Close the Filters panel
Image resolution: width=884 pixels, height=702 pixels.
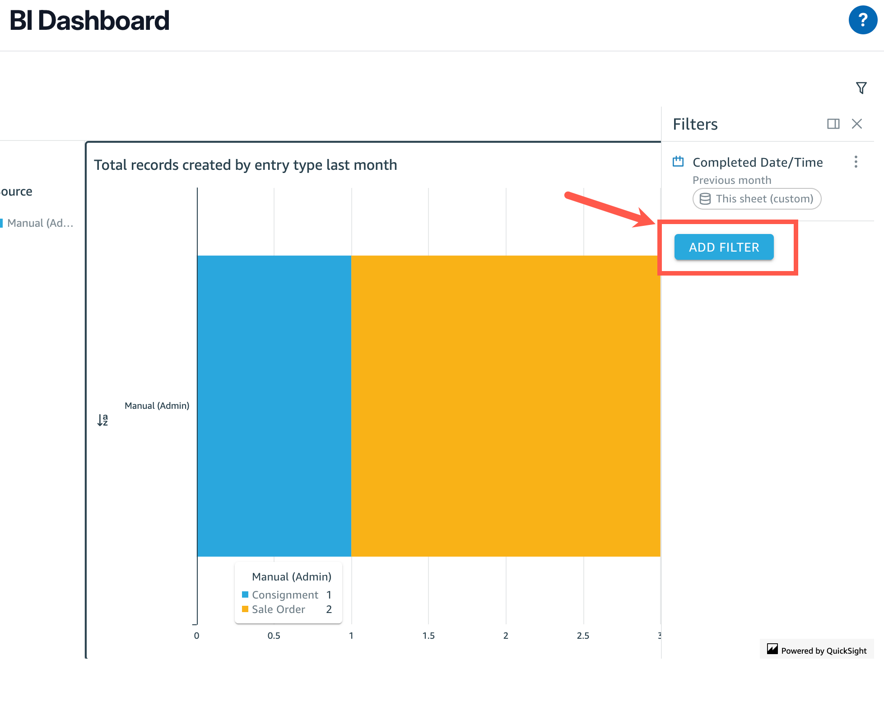point(856,124)
